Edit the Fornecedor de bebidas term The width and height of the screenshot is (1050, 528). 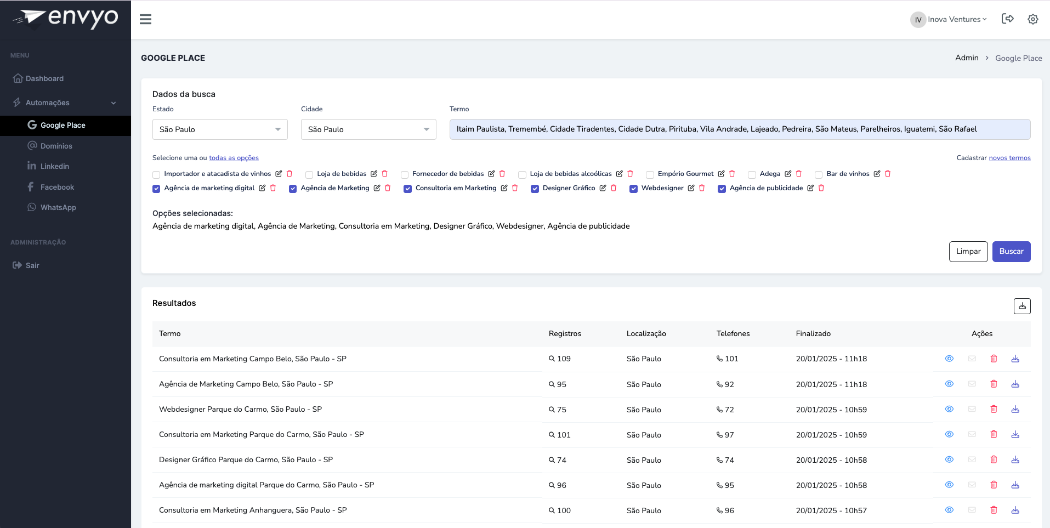click(491, 174)
